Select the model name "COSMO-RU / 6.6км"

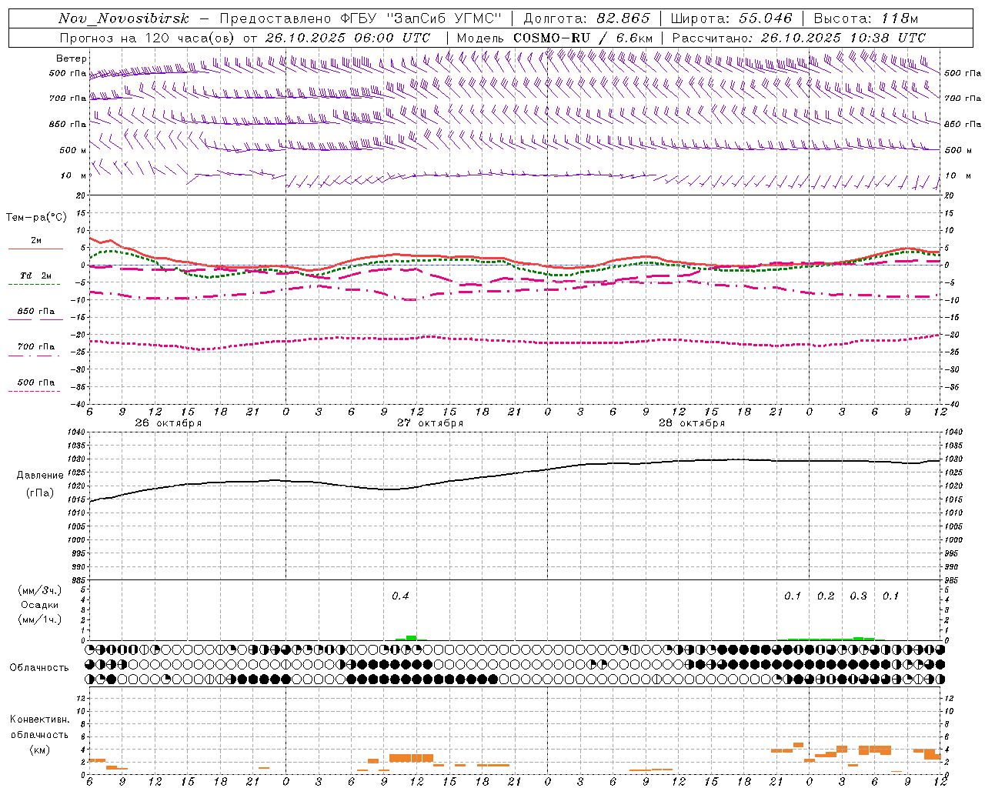point(583,38)
